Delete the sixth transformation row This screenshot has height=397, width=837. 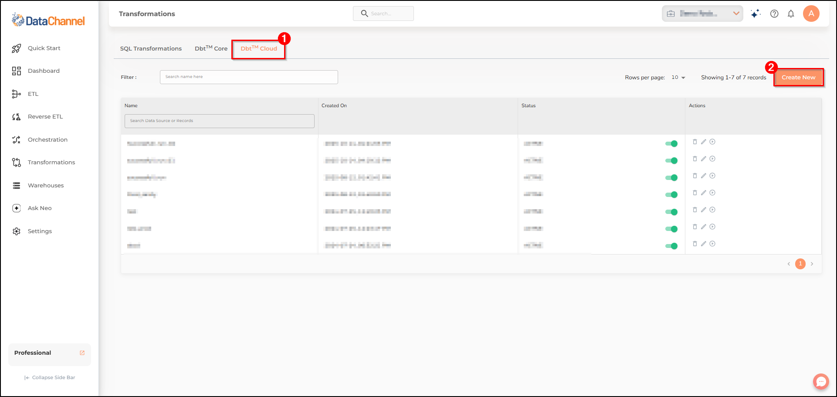pos(695,227)
